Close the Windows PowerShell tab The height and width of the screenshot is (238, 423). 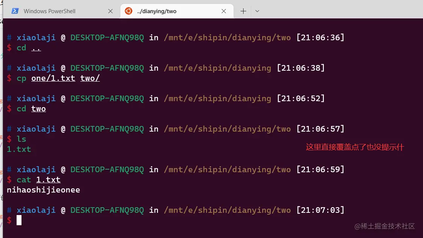[110, 11]
